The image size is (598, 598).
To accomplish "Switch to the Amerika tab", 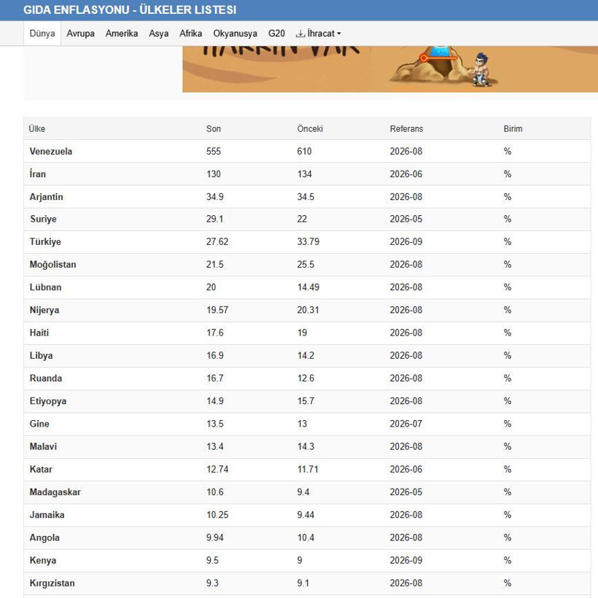I will (122, 34).
